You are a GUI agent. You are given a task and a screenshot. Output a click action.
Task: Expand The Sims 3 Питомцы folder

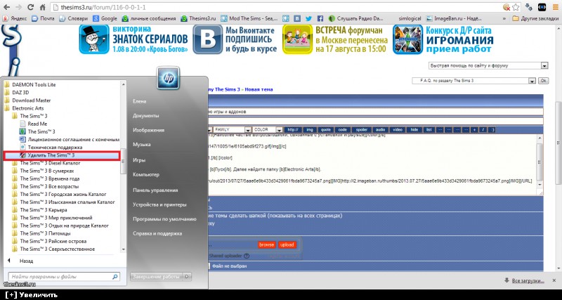(x=41, y=233)
